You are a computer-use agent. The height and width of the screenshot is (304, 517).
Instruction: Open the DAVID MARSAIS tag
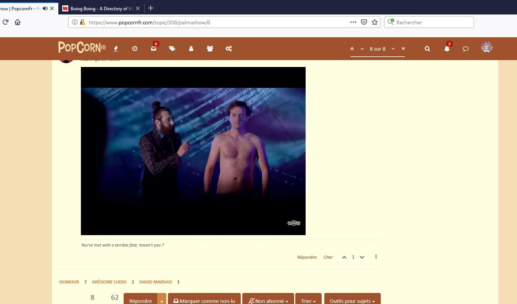pos(156,282)
